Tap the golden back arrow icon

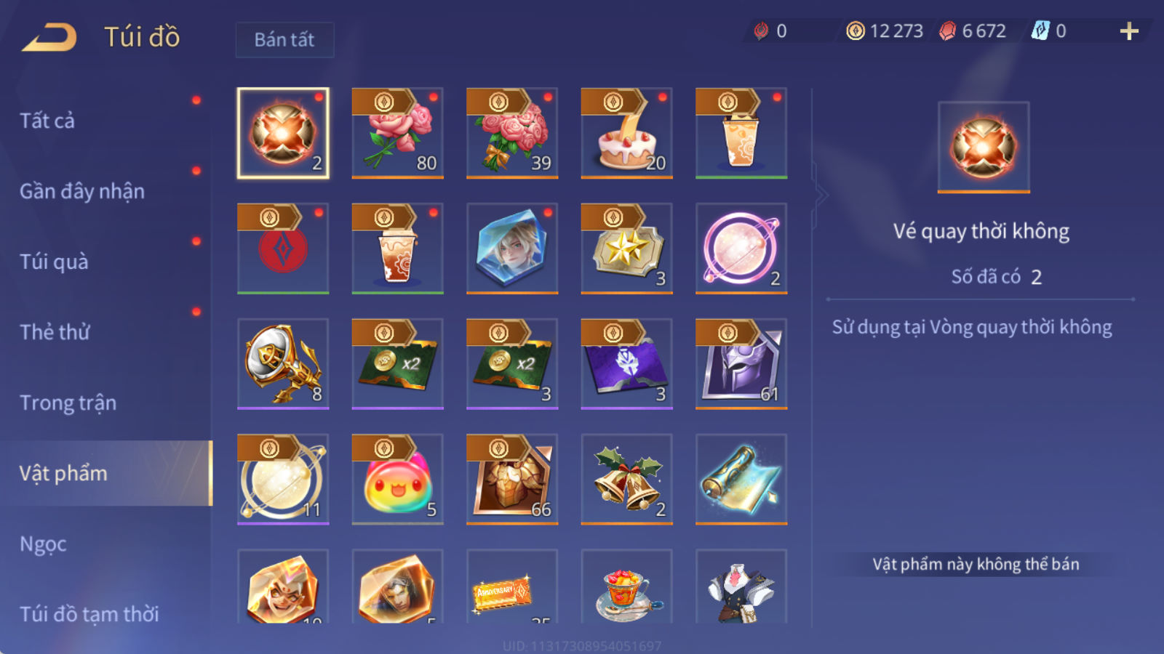coord(49,37)
